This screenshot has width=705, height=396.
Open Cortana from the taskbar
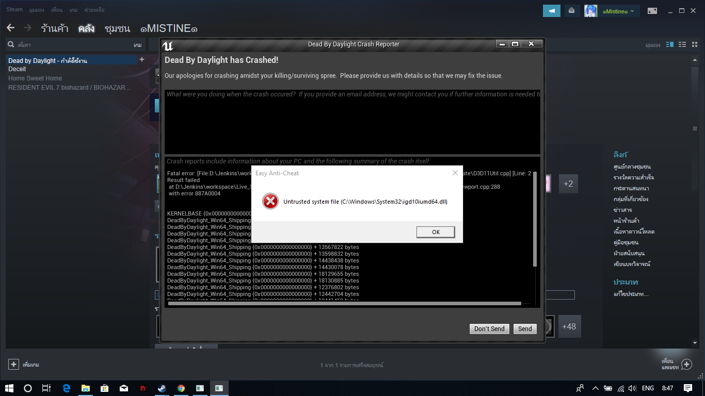(28, 388)
